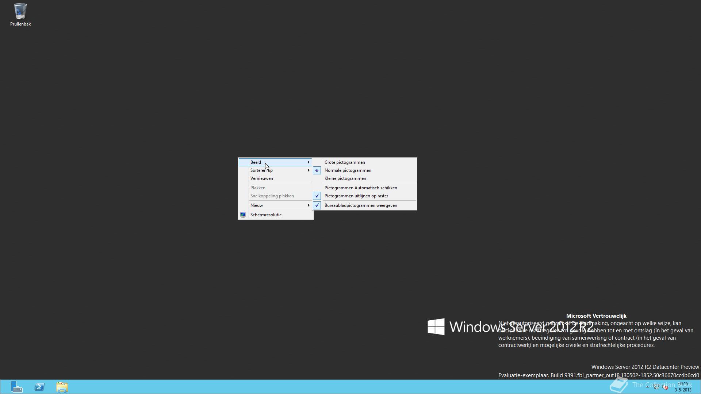Click the muted volume tray icon
Viewport: 701px width, 394px height.
666,387
